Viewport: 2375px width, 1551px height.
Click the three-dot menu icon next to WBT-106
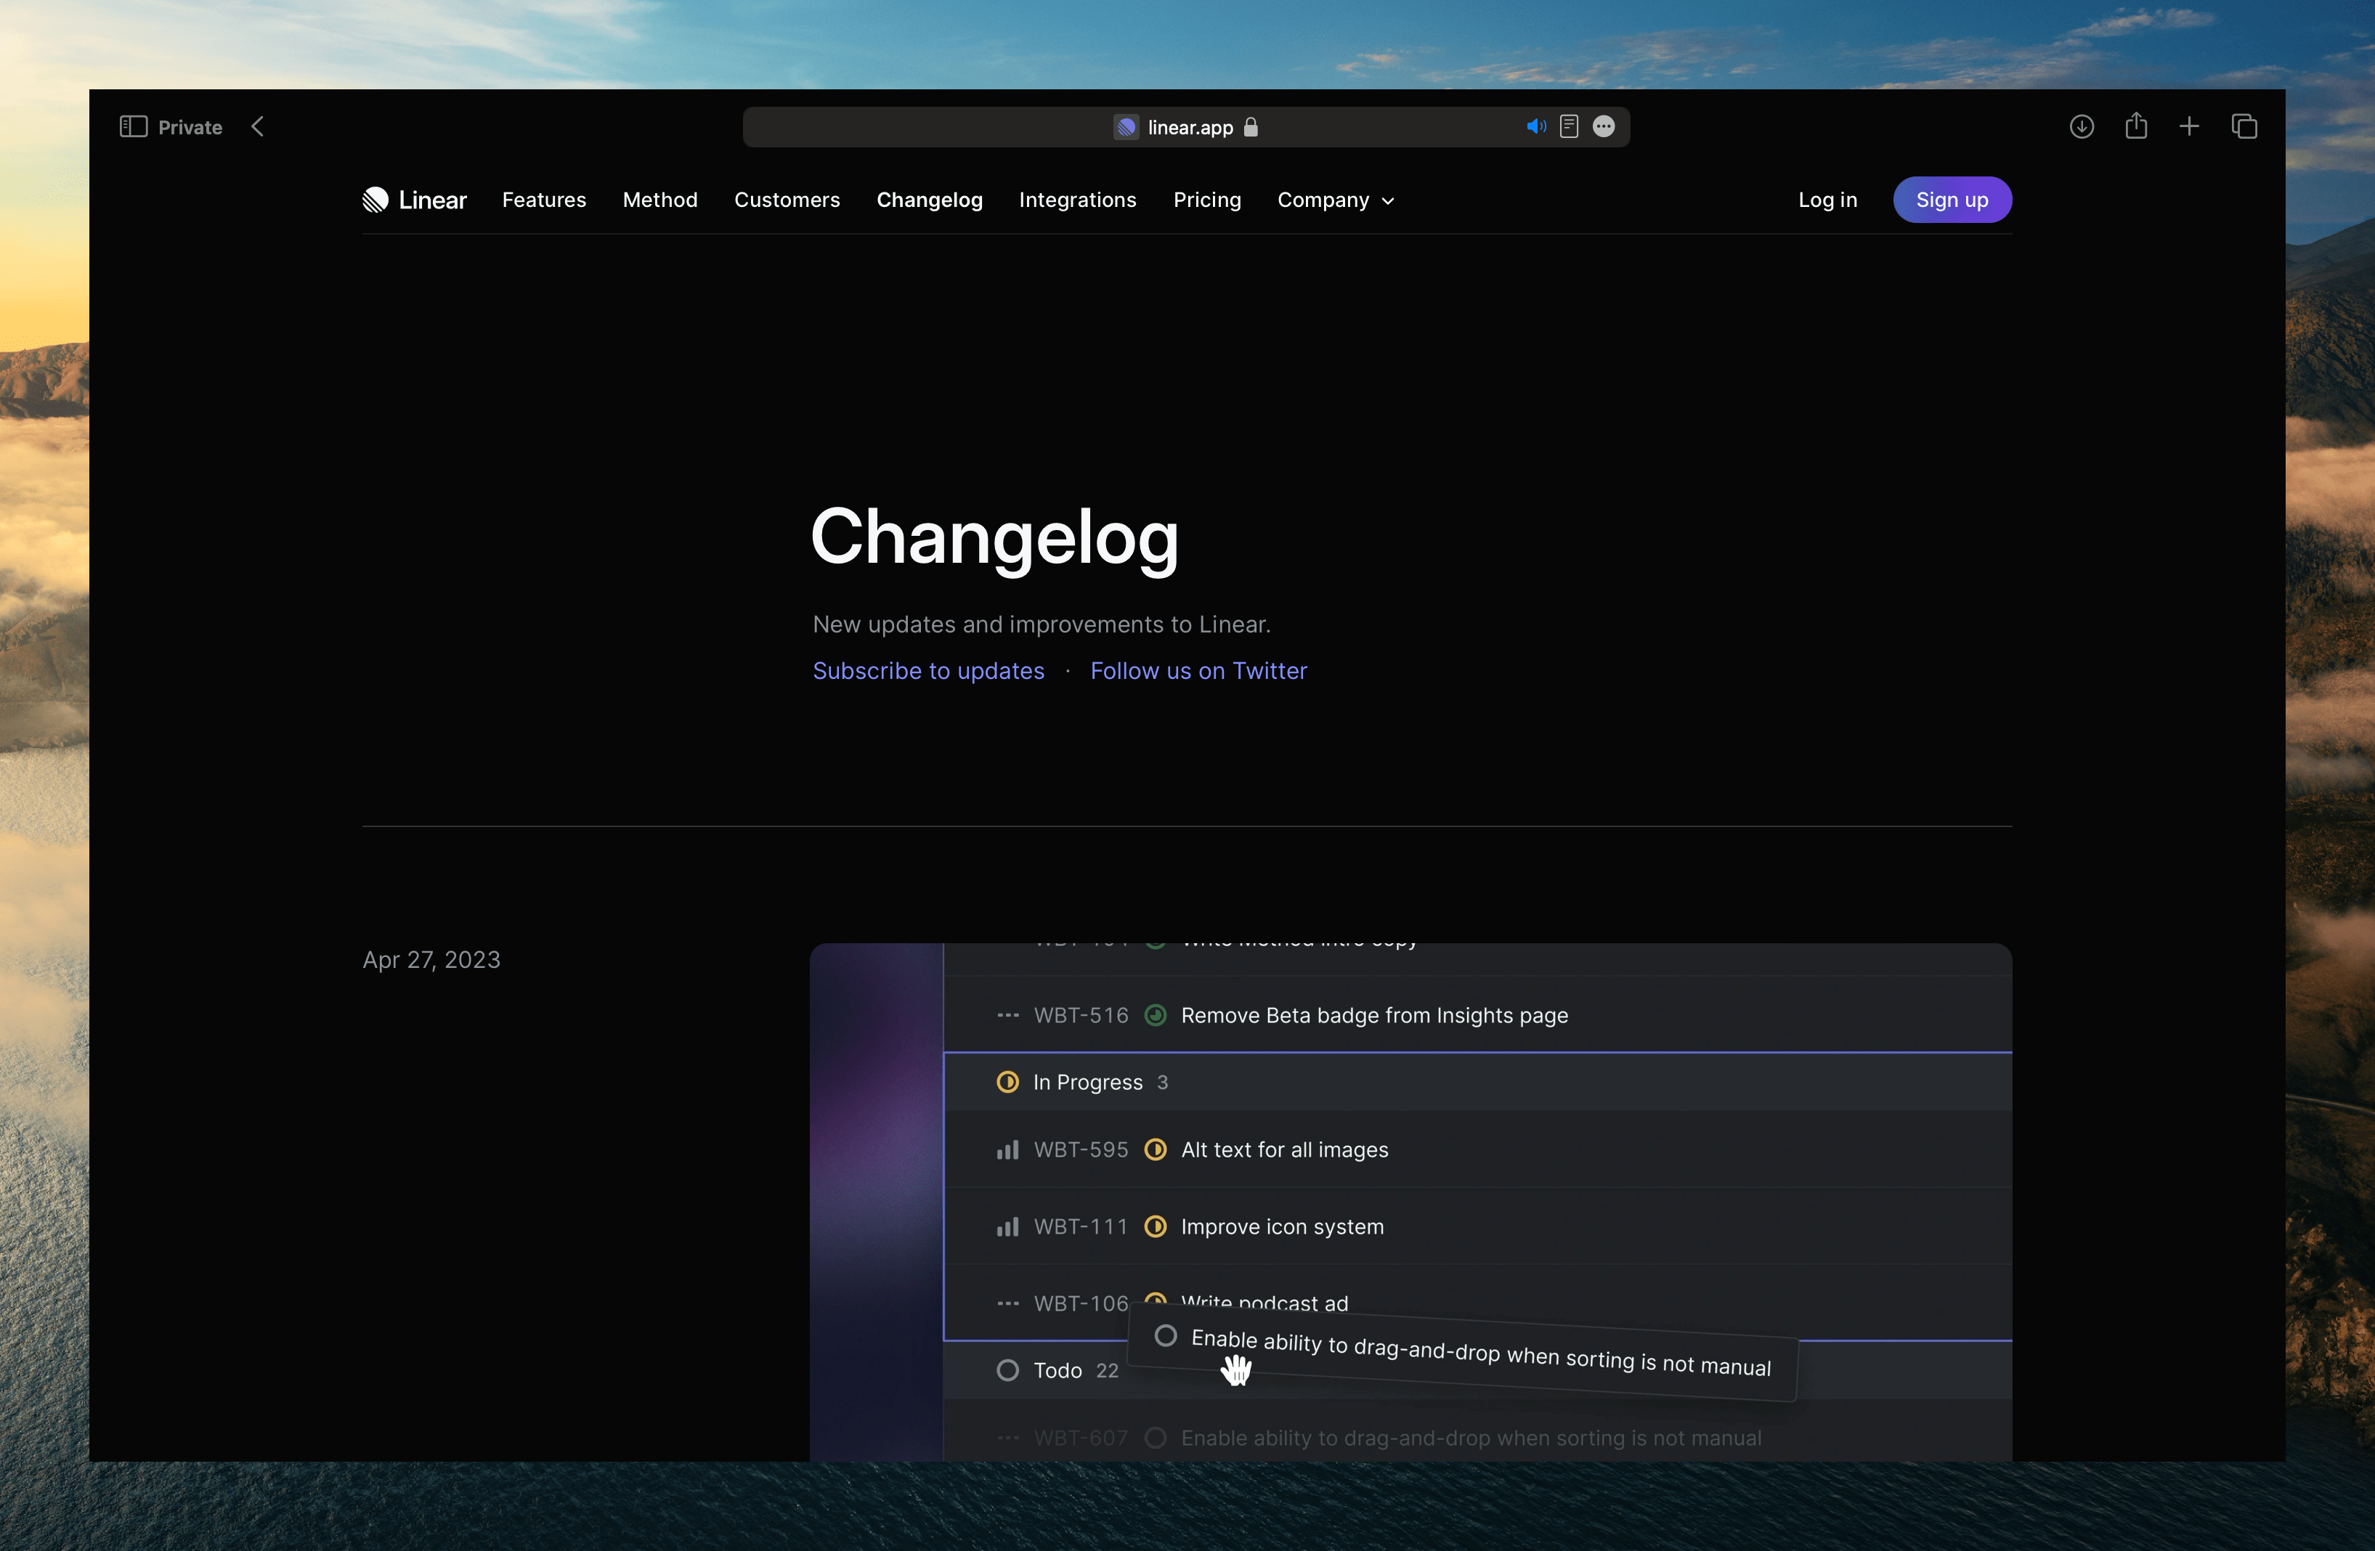[1006, 1302]
